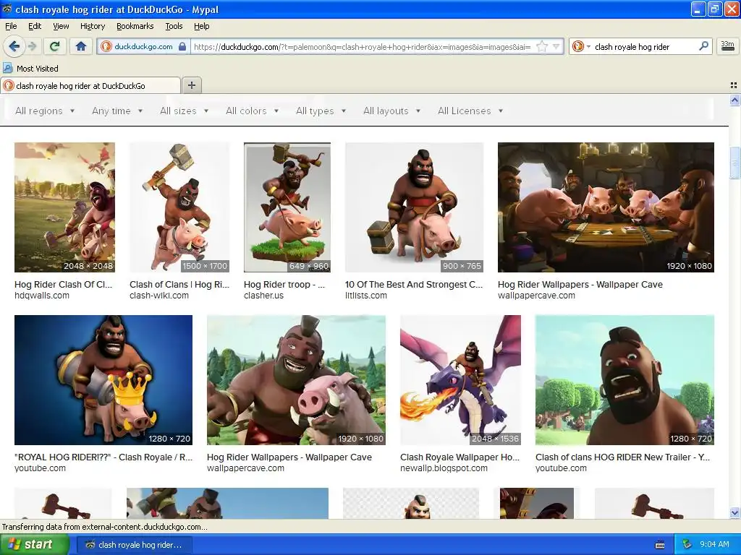Select the DuckDuckGo hog rider tab
Screen dimensions: 741x555
coord(90,85)
